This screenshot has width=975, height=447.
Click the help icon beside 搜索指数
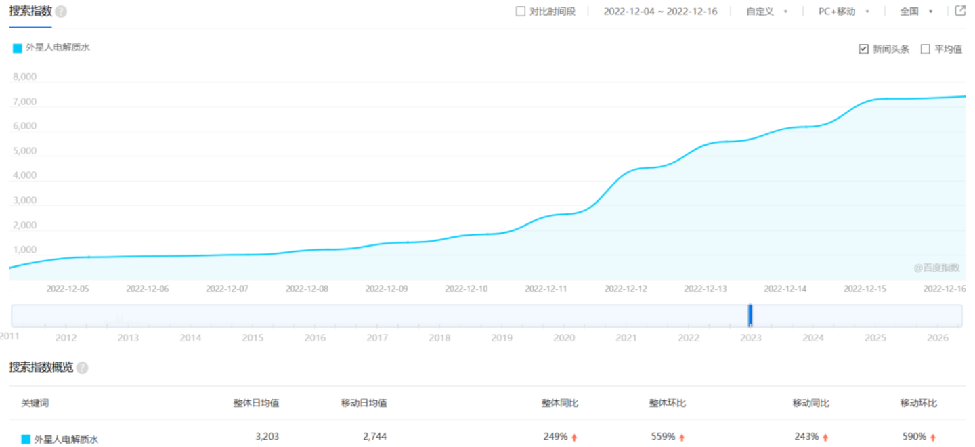61,12
